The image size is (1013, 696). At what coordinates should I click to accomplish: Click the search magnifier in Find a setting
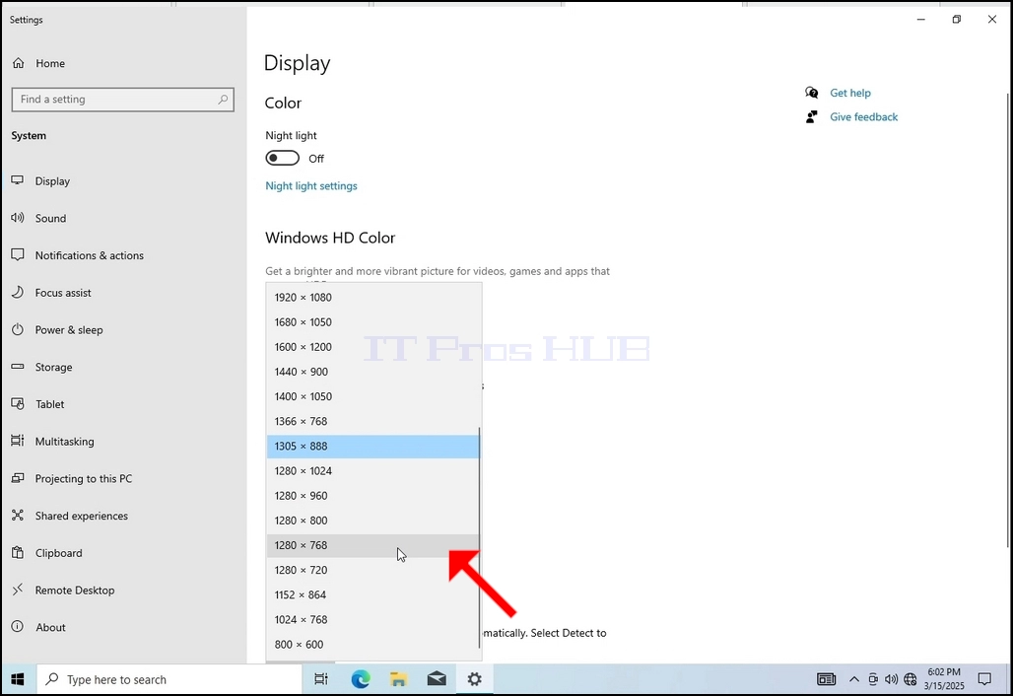coord(223,100)
